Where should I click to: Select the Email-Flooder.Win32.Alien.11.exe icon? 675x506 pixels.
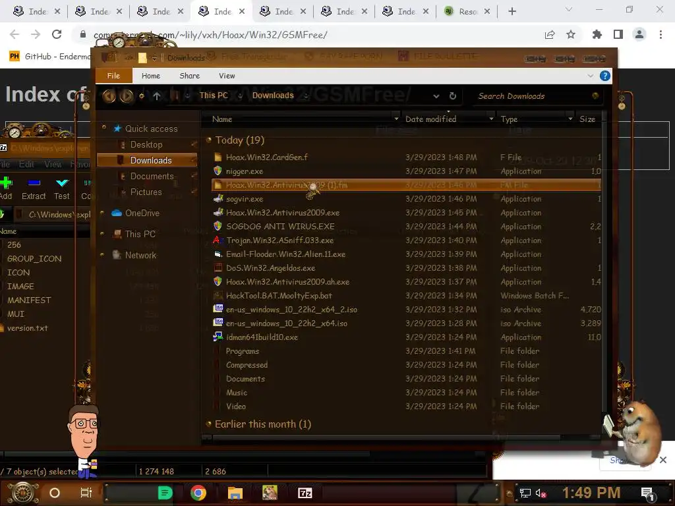[218, 254]
